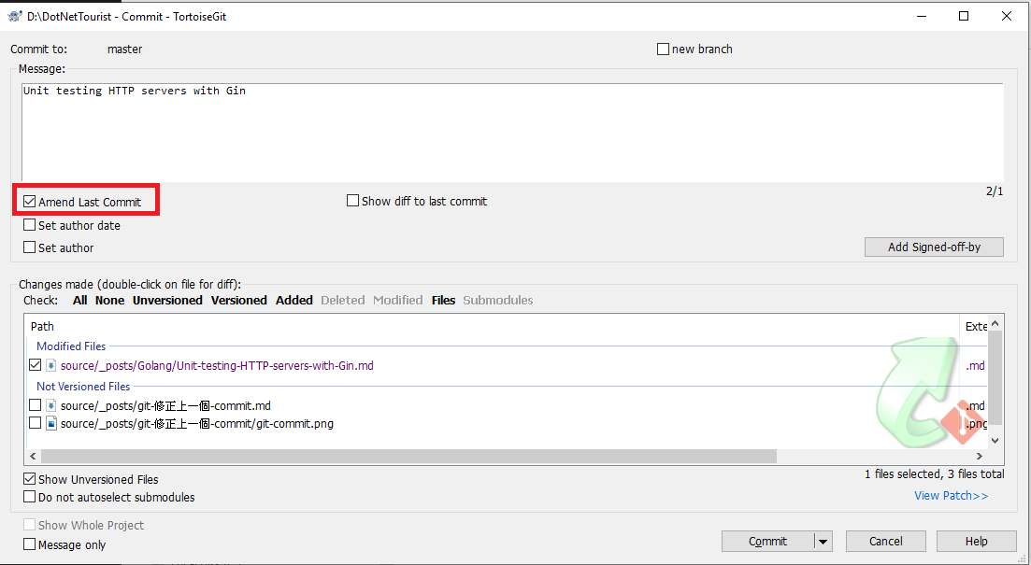Uncheck Amend Last Commit
The image size is (1031, 565).
pos(29,201)
